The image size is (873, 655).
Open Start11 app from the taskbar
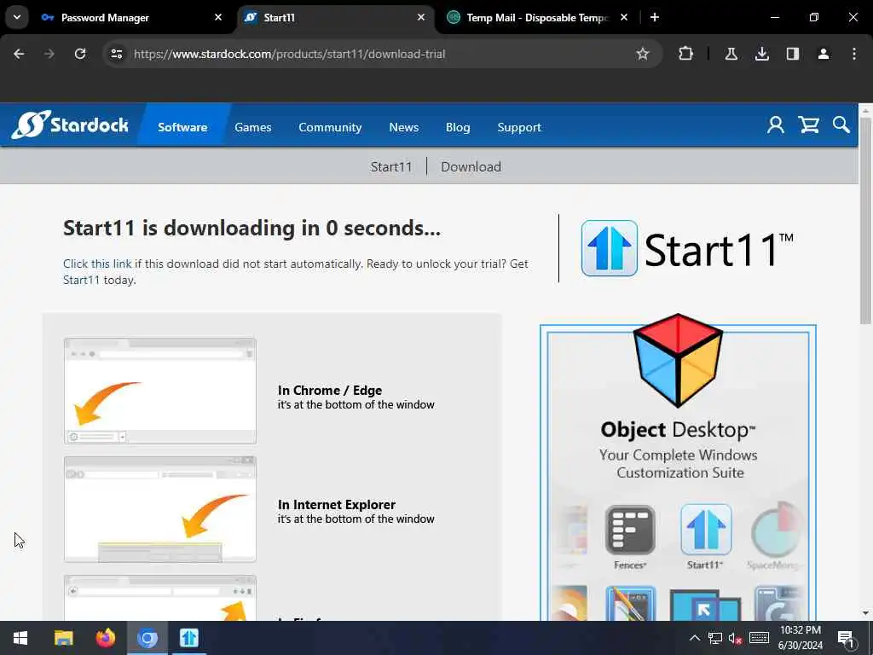189,638
